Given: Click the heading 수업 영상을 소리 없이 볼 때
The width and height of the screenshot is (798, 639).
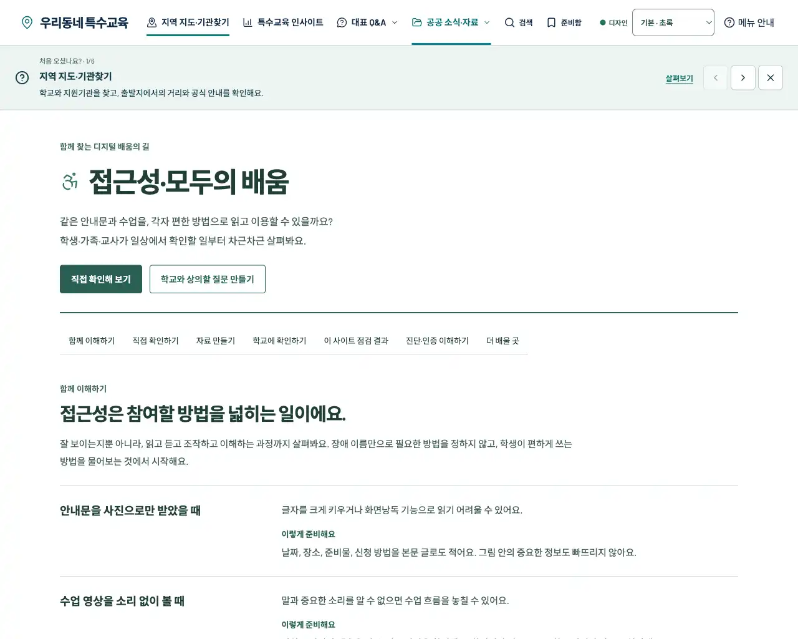Looking at the screenshot, I should pos(122,601).
